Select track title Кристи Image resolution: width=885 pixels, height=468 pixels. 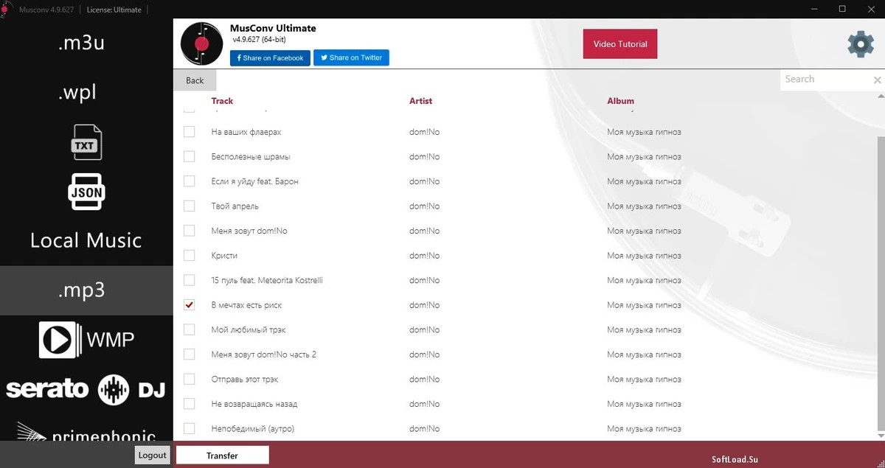(224, 256)
